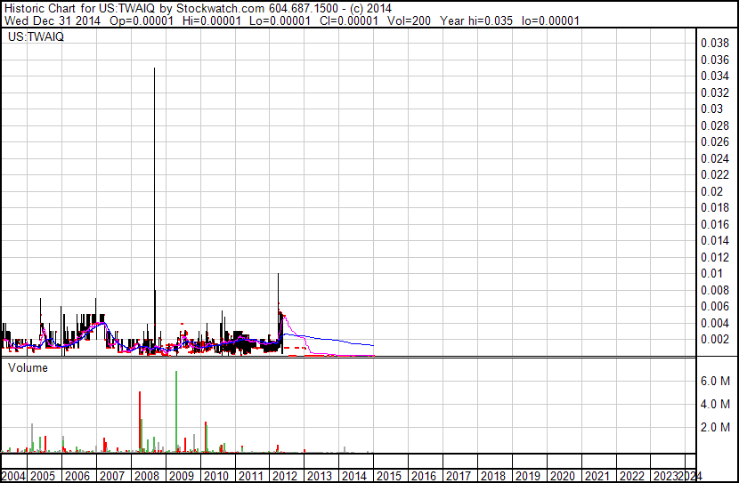Click the 6.0 M volume axis label
This screenshot has width=739, height=483.
point(716,381)
